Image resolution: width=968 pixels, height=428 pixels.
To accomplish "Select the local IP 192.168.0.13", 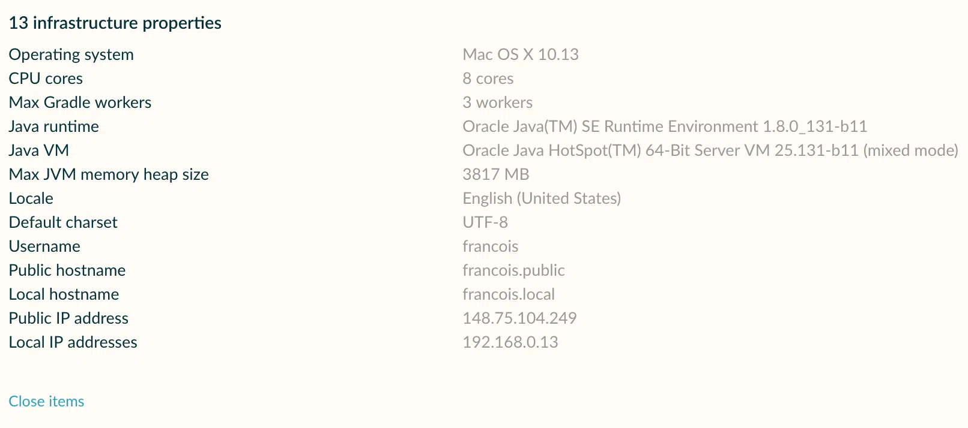I will (x=510, y=342).
